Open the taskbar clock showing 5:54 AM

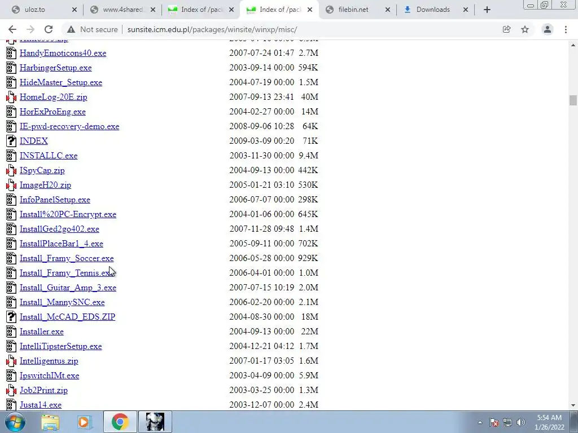[549, 422]
